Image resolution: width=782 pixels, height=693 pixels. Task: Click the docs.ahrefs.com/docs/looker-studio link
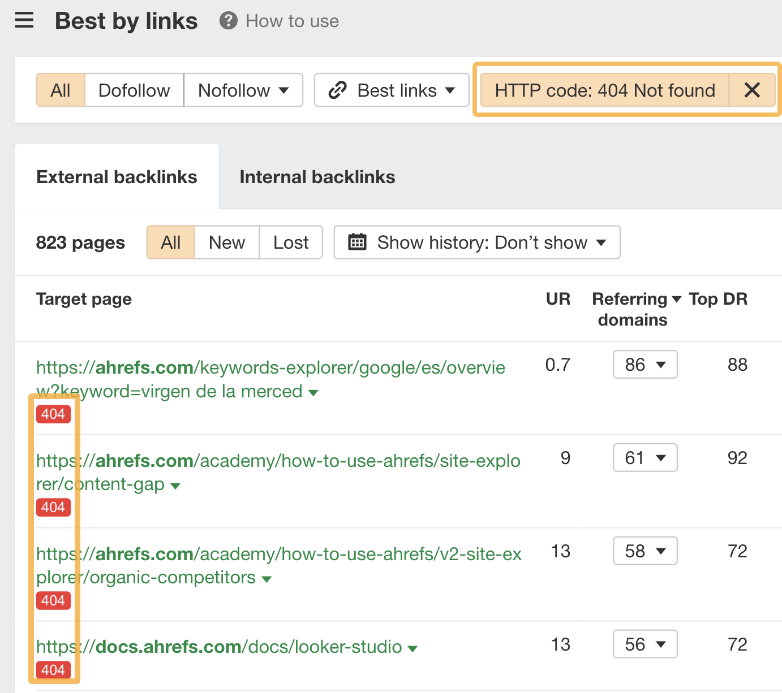pyautogui.click(x=221, y=647)
